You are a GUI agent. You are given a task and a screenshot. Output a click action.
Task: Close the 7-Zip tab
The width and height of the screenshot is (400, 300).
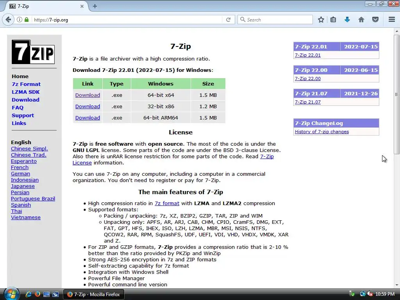pyautogui.click(x=82, y=6)
